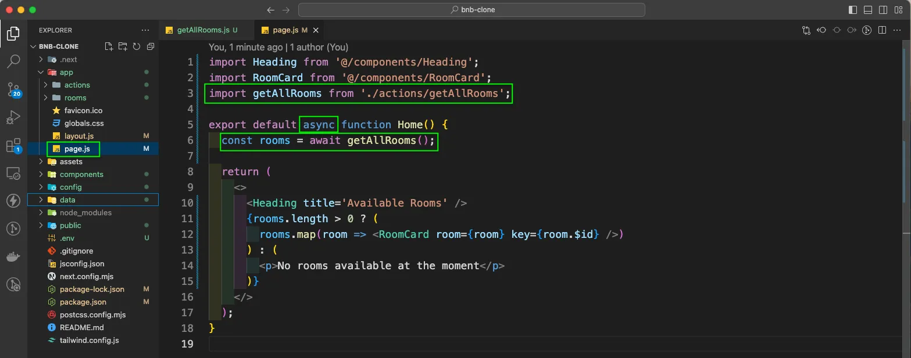Screen dimensions: 911x358
Task: Open previous revision with left arrow circle icon
Action: [x=821, y=30]
